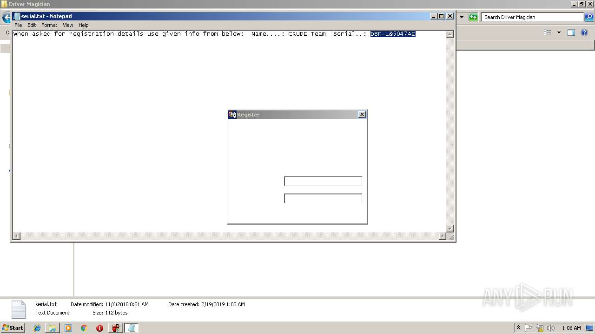Click the Notepad horizontal scroll left arrow
This screenshot has width=595, height=334.
[x=17, y=236]
